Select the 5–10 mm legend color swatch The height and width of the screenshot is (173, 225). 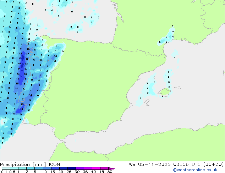pyautogui.click(x=39, y=168)
